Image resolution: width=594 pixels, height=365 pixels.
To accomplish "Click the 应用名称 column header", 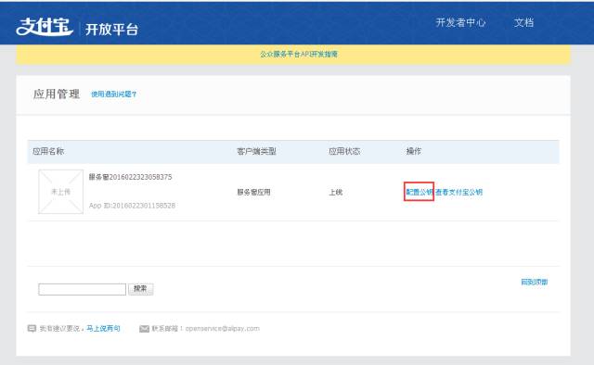I will pos(48,151).
